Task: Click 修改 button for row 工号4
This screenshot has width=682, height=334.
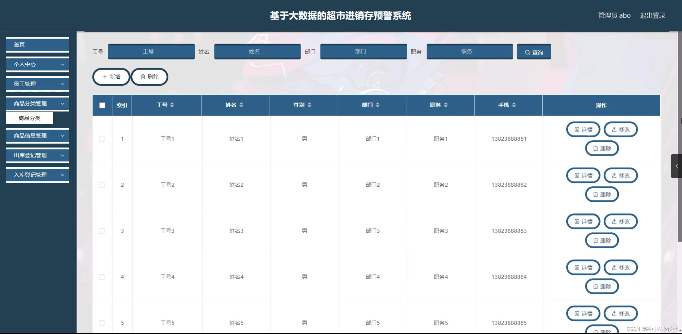Action: pyautogui.click(x=621, y=267)
